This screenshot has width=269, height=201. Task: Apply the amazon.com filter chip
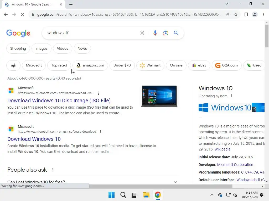[90, 65]
